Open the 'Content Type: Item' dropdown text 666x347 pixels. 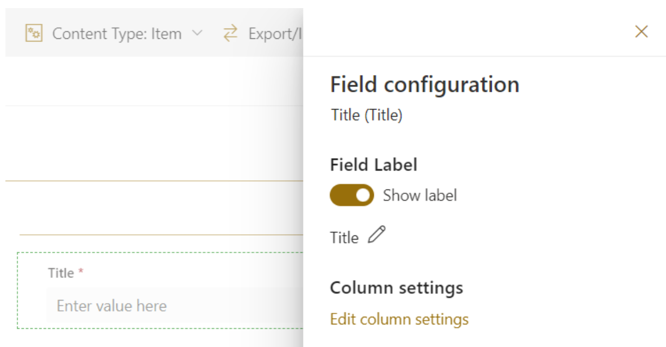(x=116, y=33)
